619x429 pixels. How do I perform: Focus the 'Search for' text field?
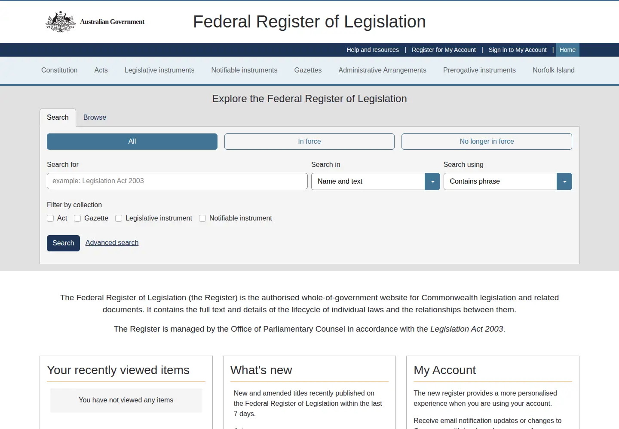177,181
